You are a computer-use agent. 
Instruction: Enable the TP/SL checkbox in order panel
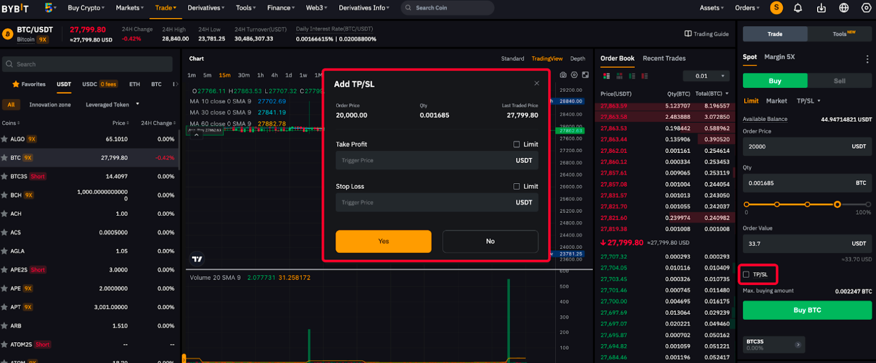(746, 274)
